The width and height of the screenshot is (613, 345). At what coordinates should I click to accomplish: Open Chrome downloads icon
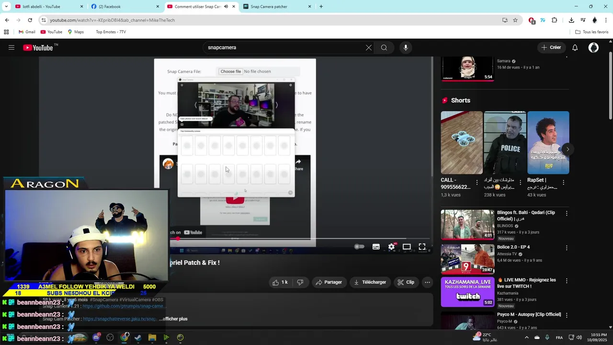[x=571, y=20]
